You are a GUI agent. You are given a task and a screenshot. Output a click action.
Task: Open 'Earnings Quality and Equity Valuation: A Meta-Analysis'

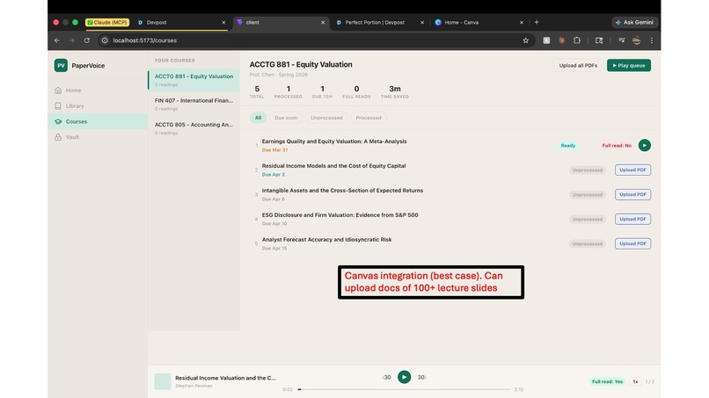click(334, 141)
